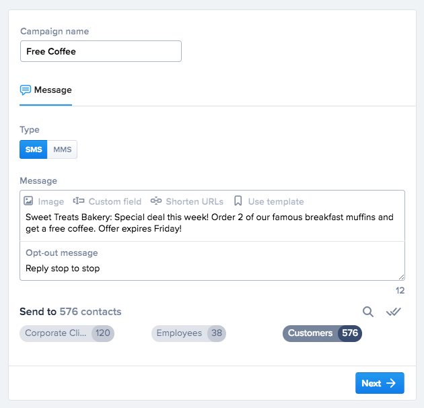Click the Message tab speech bubble icon

26,90
